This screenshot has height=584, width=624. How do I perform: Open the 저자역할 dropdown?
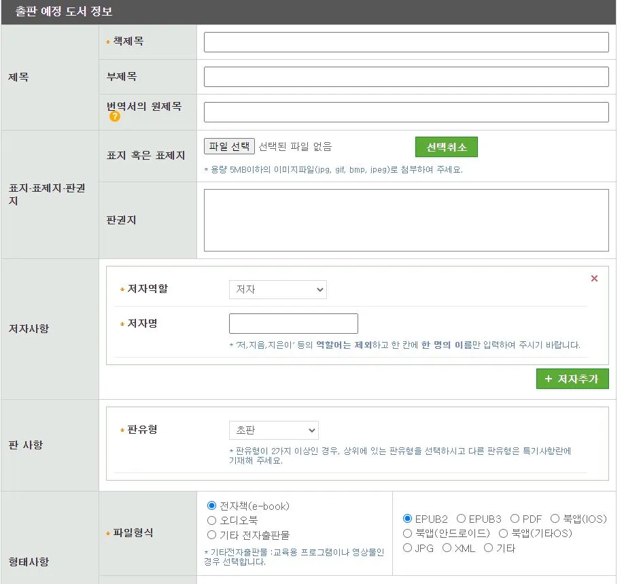(277, 290)
